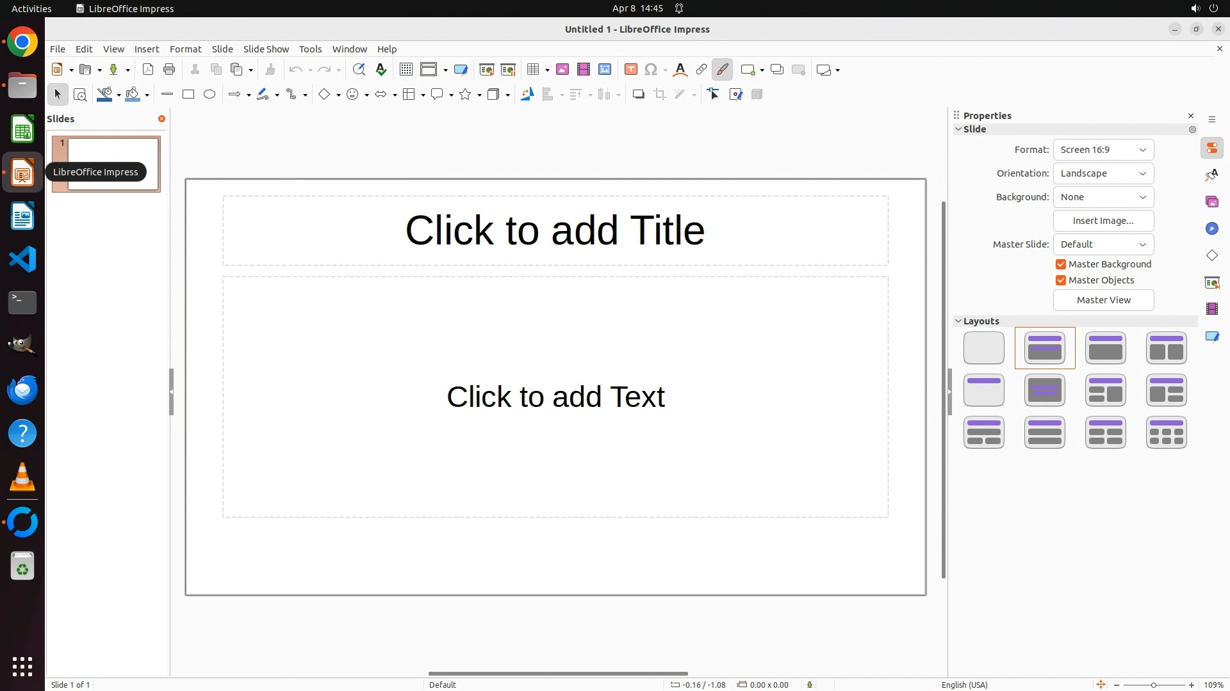The image size is (1230, 691).
Task: Uncheck the Master Background checkbox
Action: tap(1061, 264)
